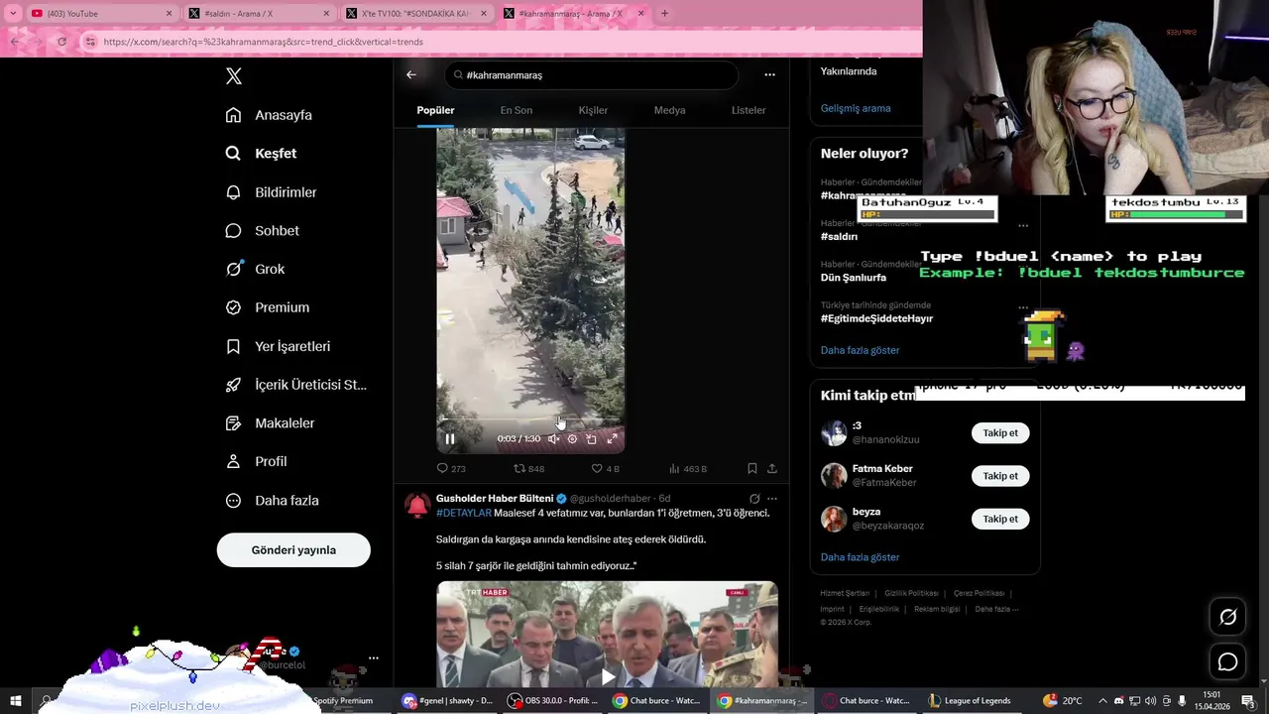This screenshot has height=714, width=1269.
Task: Open Grok action on Gusholder post
Action: [754, 498]
